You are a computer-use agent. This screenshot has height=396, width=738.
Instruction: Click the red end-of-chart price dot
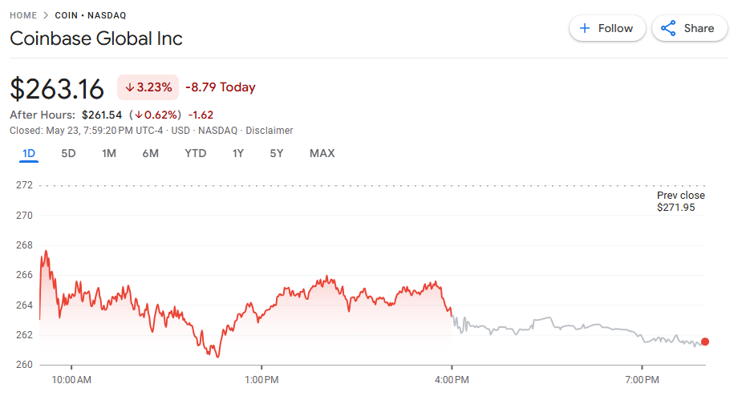click(x=705, y=341)
